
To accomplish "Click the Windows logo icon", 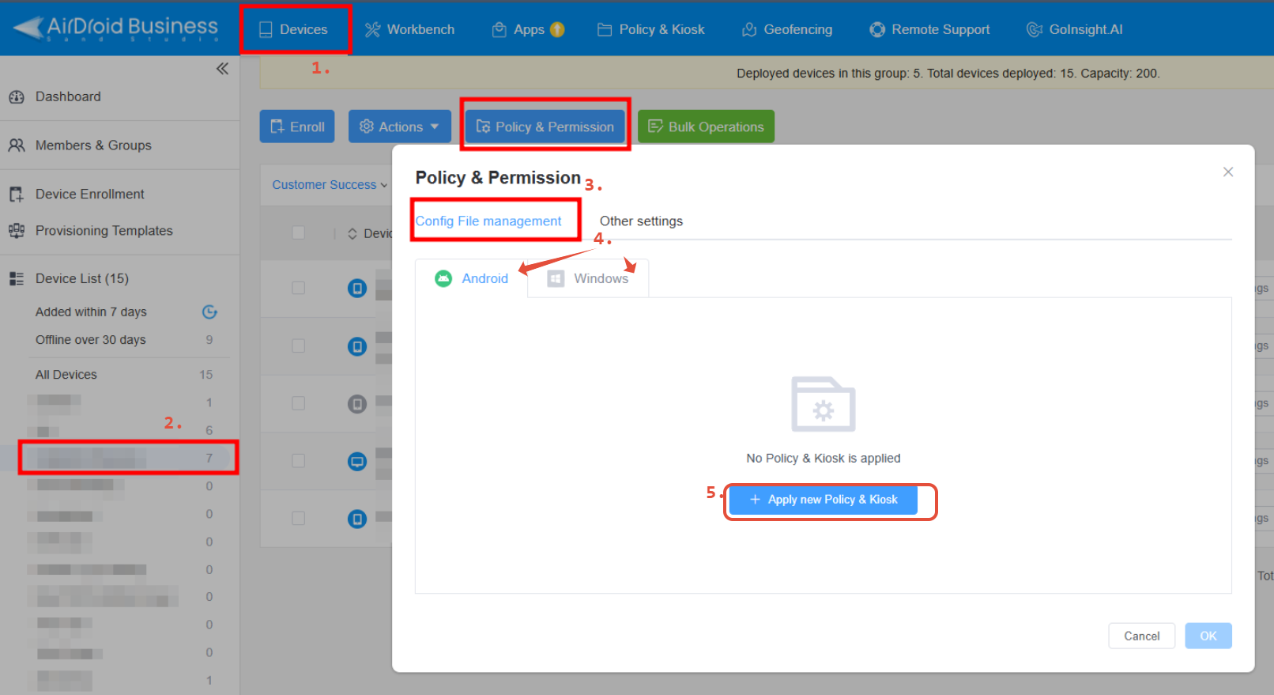I will 556,278.
